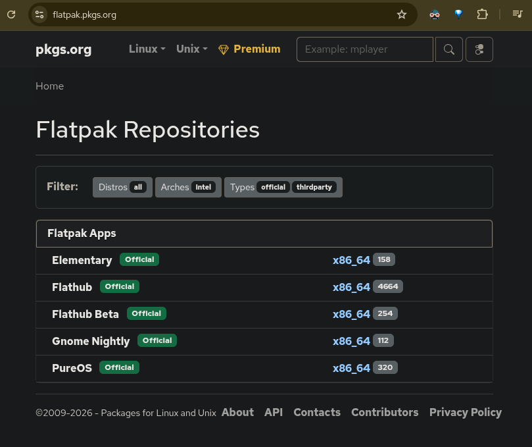Click the 112 package count badge

tap(383, 340)
